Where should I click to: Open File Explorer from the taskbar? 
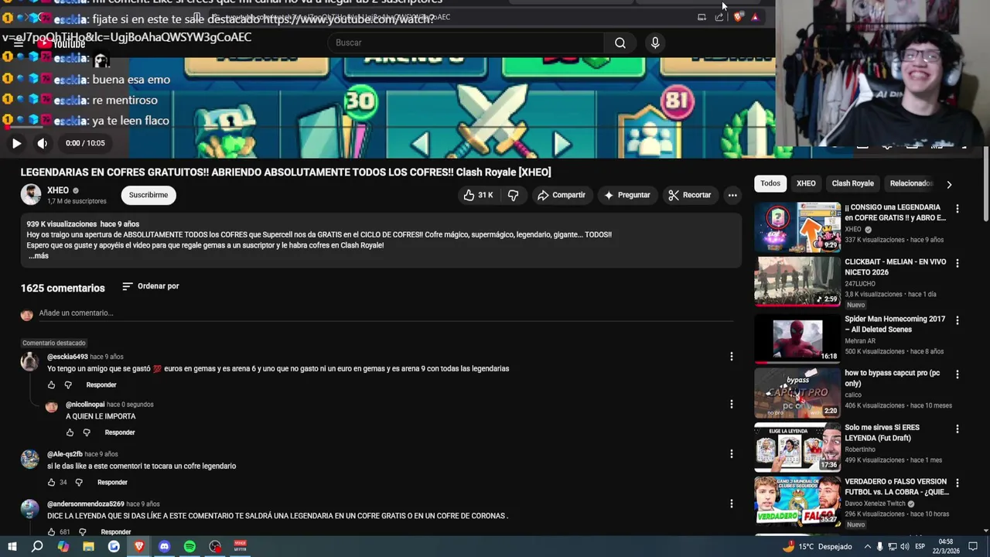(88, 546)
